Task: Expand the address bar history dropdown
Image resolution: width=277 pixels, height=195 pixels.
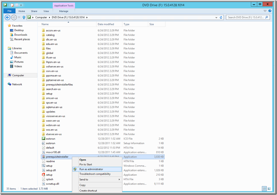Action: tap(216, 18)
